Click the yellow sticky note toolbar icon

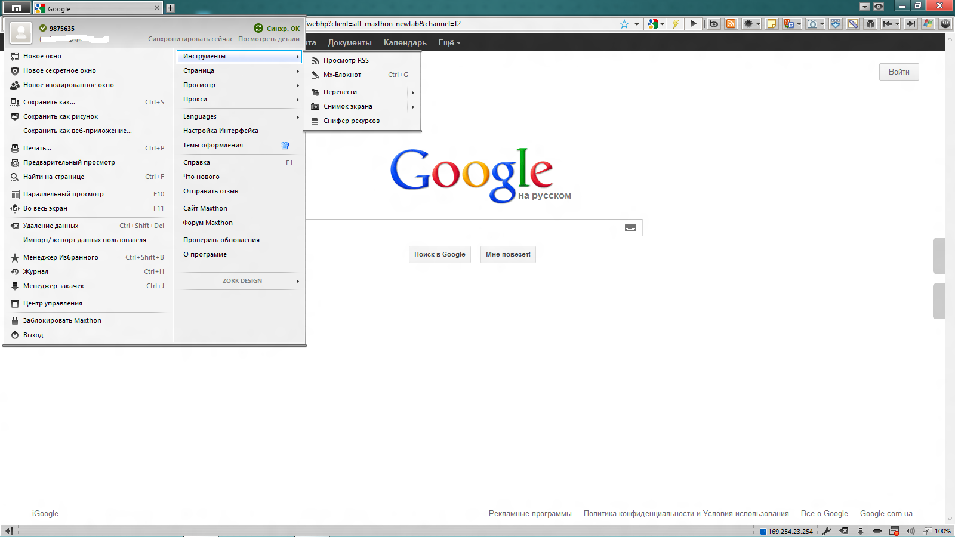pyautogui.click(x=771, y=24)
